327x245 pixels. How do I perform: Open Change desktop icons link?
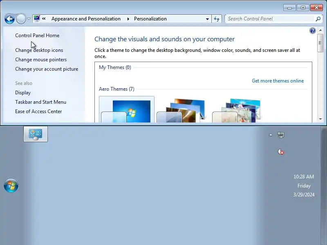[x=39, y=50]
